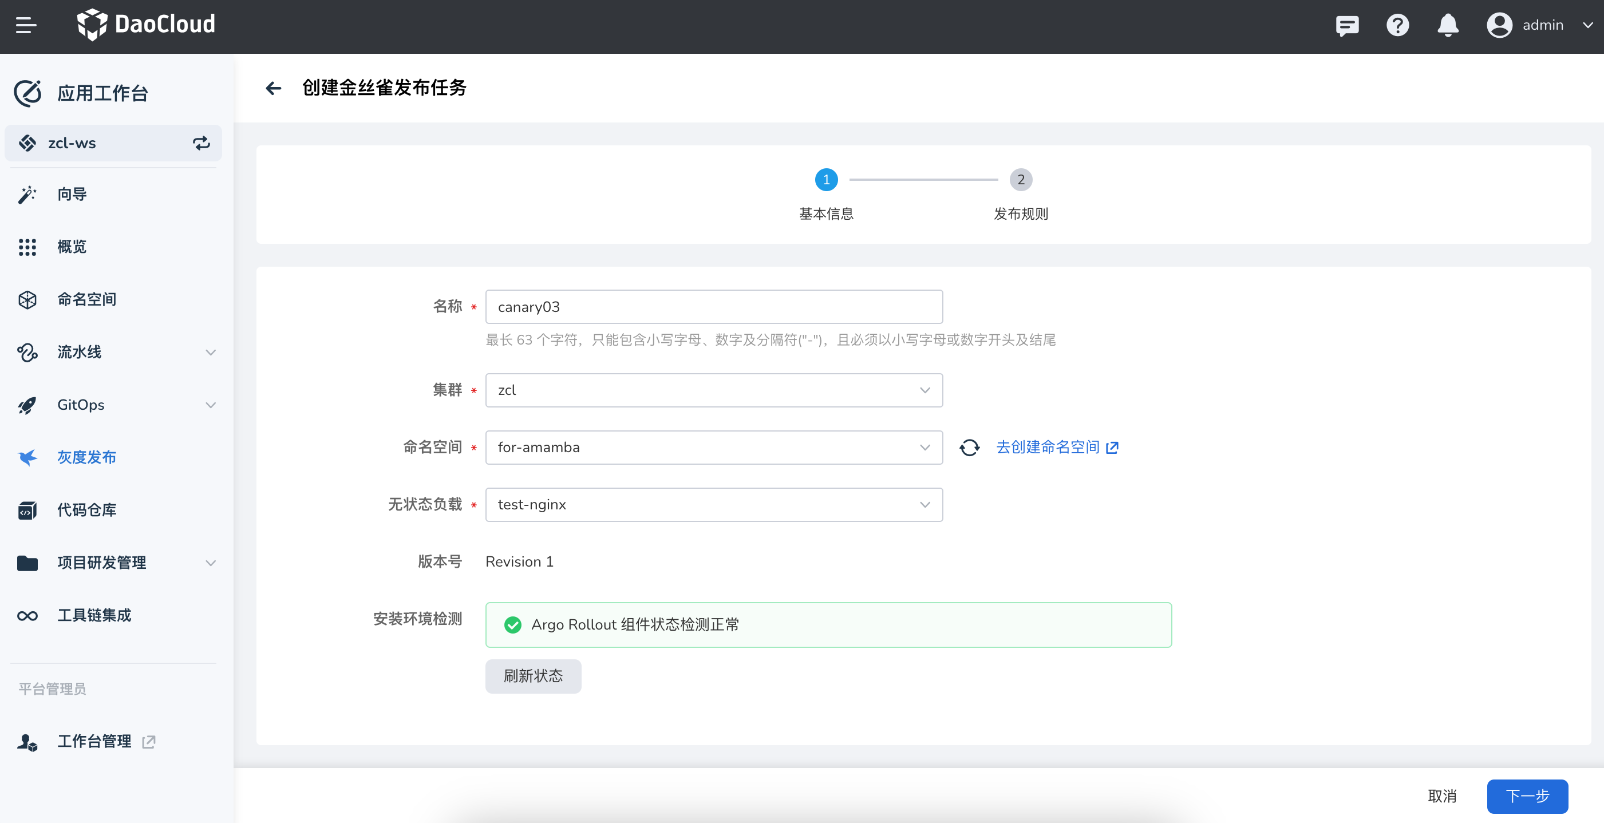The height and width of the screenshot is (823, 1604).
Task: Open the 无状态负载 dropdown showing test-nginx
Action: click(x=714, y=505)
